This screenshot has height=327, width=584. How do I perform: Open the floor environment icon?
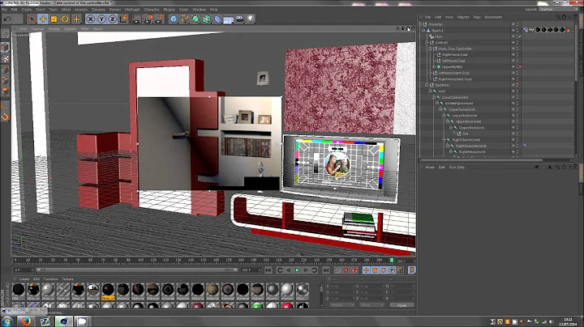[x=228, y=19]
